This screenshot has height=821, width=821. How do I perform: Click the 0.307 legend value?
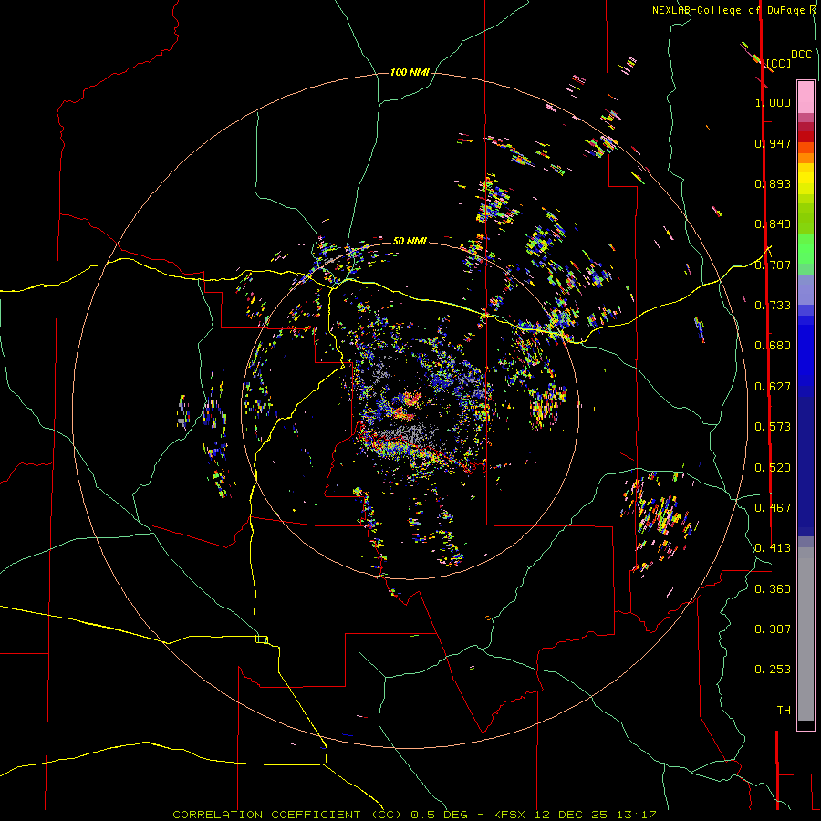(773, 629)
